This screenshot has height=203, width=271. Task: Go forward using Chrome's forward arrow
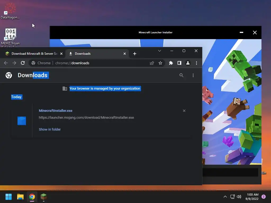(x=14, y=63)
